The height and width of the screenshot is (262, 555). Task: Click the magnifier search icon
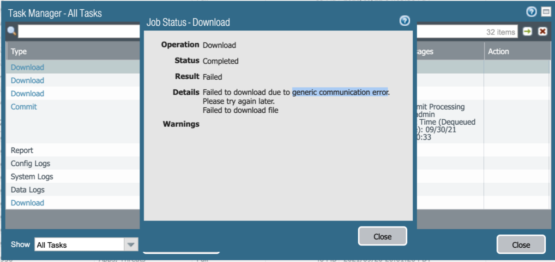pos(12,31)
